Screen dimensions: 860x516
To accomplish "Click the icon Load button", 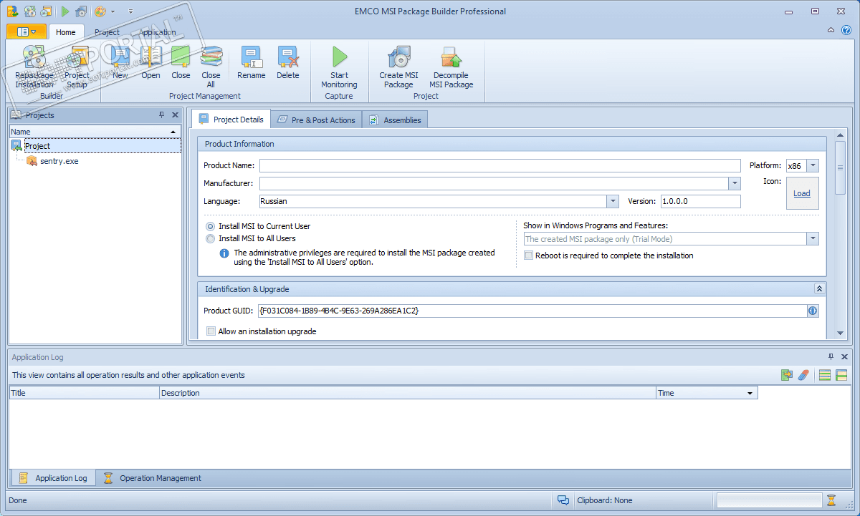I will pyautogui.click(x=802, y=193).
